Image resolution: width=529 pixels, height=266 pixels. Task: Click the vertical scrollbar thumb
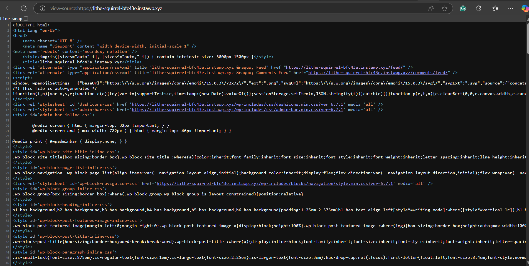528,38
